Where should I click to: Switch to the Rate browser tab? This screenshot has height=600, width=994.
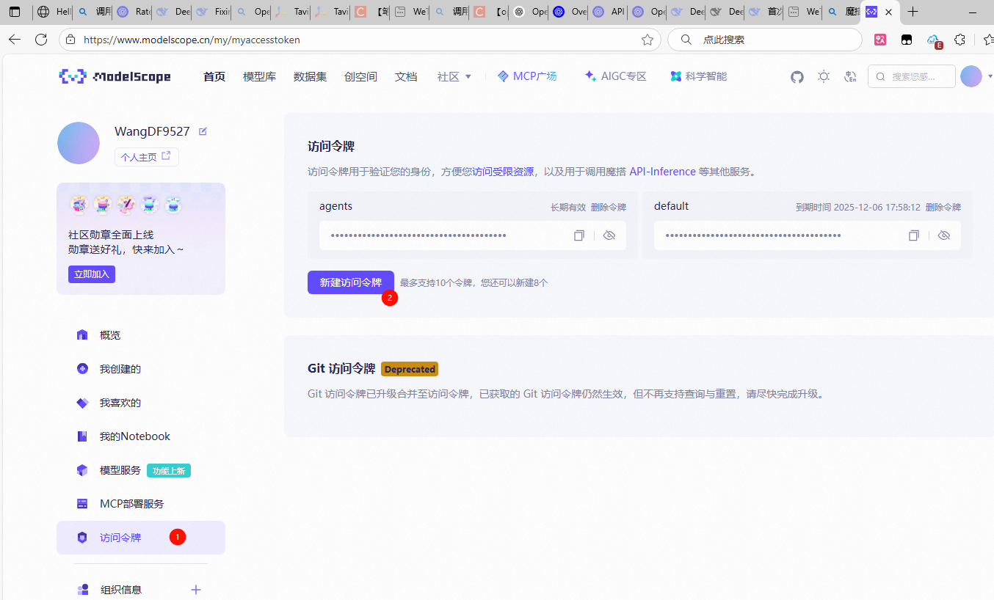click(x=134, y=12)
